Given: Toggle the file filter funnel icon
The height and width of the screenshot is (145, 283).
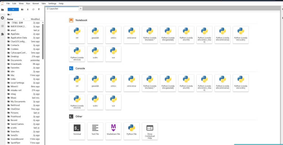Looking at the screenshot, I should (x=39, y=9).
